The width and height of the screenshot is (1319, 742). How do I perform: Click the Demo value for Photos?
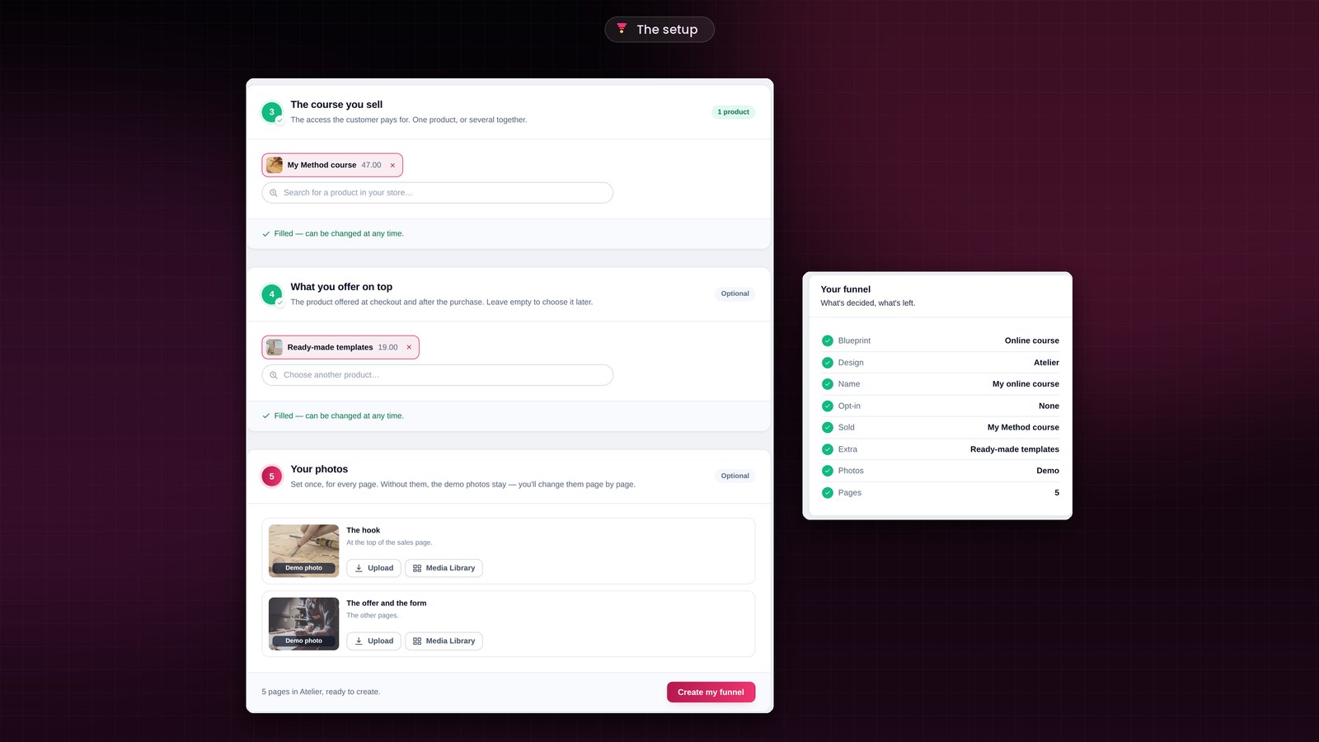1048,471
